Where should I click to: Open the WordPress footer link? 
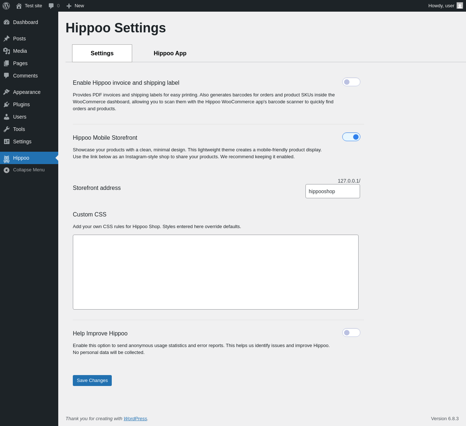[x=135, y=419]
